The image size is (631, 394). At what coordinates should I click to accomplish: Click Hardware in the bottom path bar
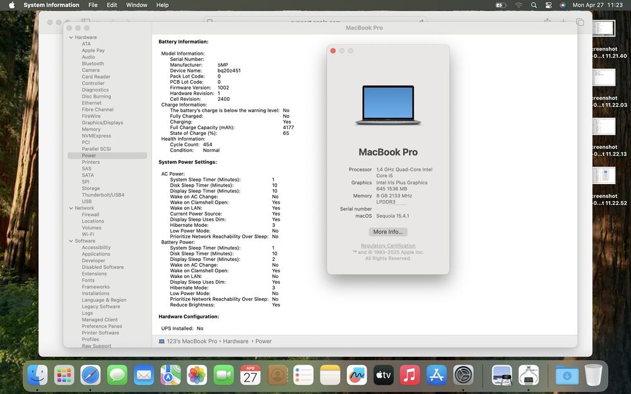235,341
